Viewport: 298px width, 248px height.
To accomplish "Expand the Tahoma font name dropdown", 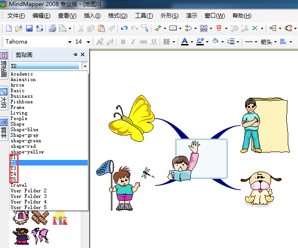I will [x=70, y=42].
